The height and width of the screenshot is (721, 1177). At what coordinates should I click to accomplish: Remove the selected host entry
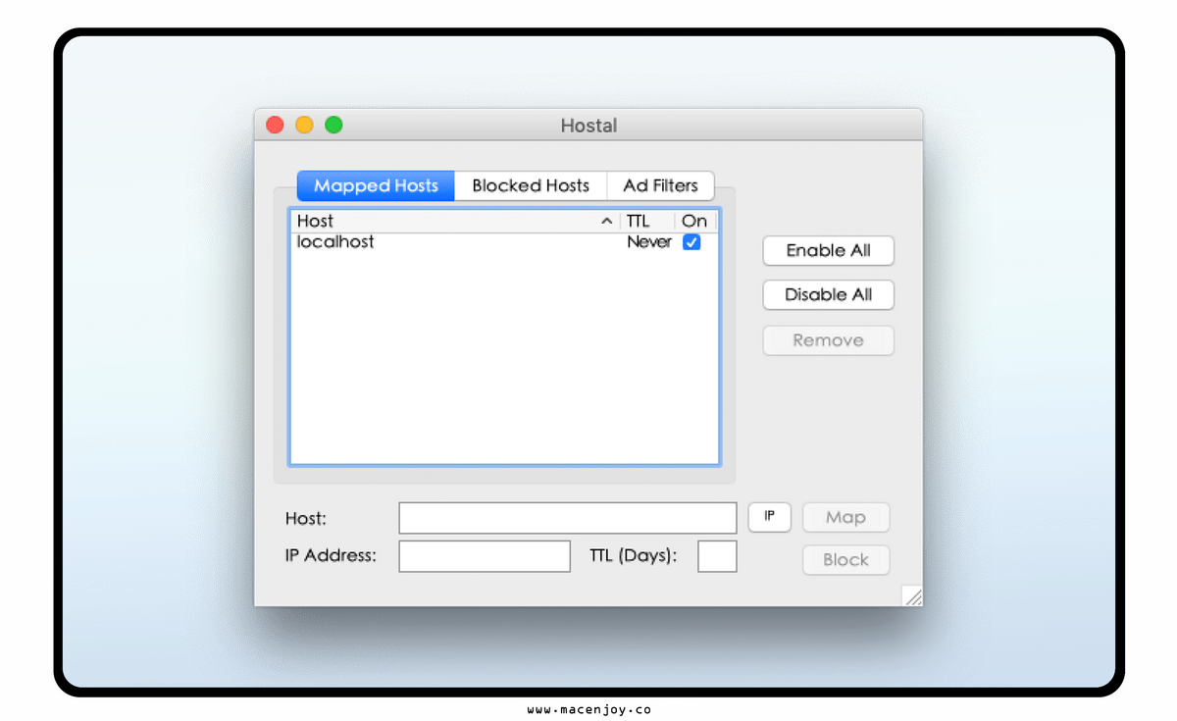pos(829,340)
